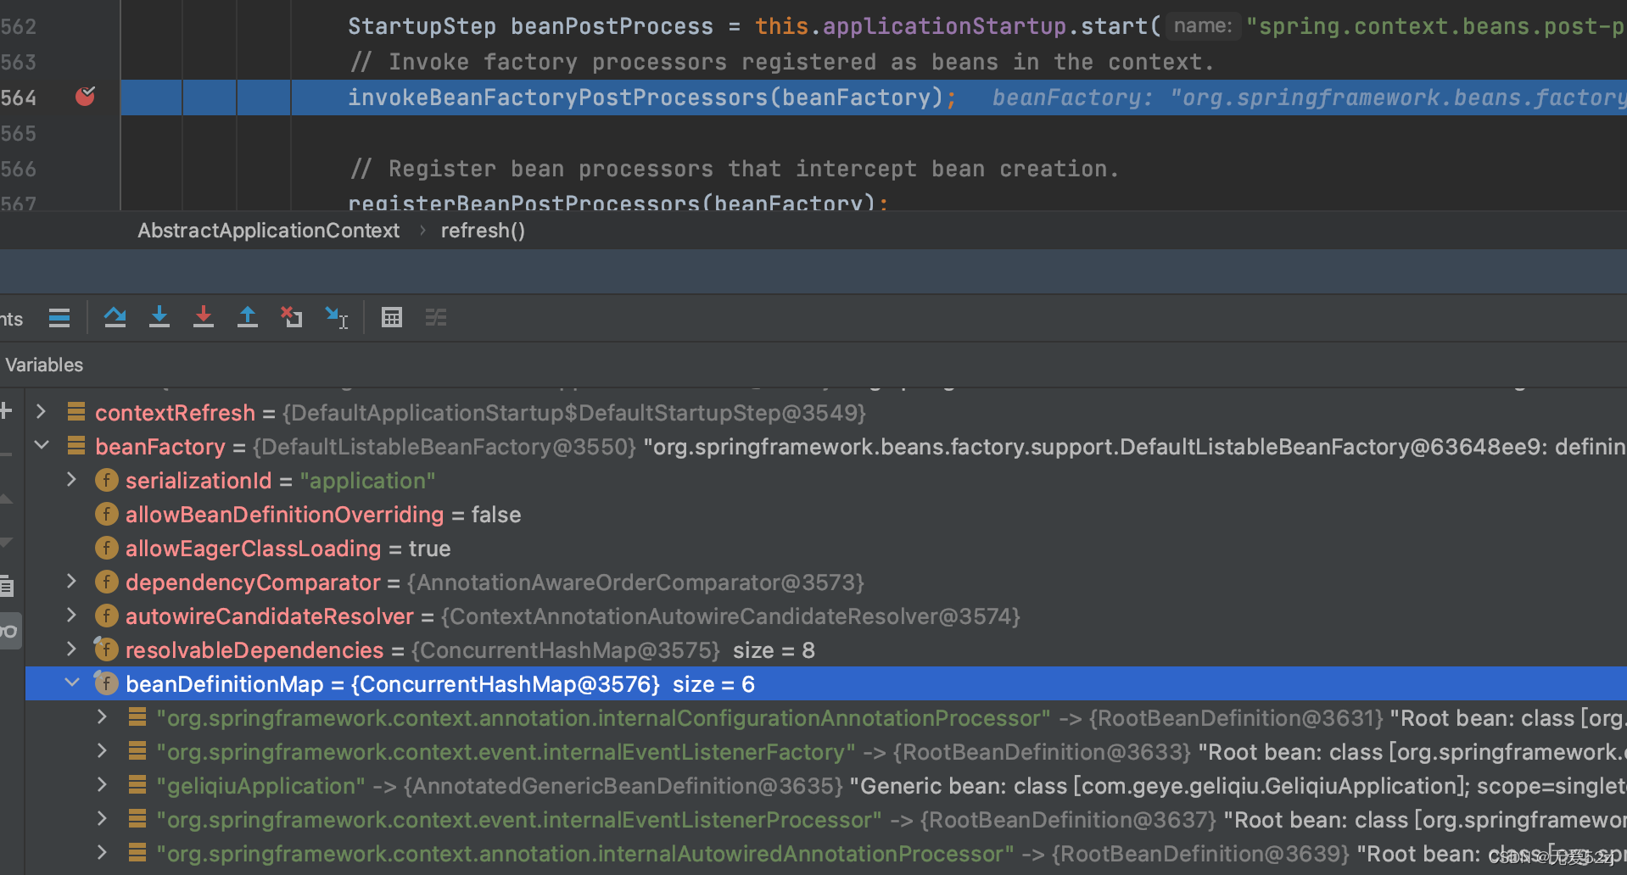Collapse the beanFactory variable
Image resolution: width=1627 pixels, height=875 pixels.
pos(41,445)
